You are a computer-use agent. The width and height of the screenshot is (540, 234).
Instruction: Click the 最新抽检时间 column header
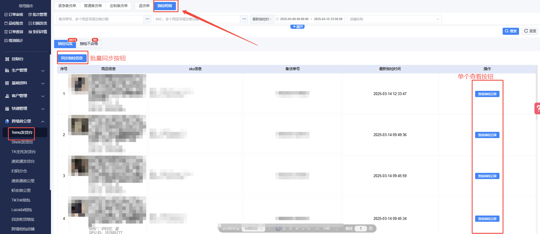[390, 69]
